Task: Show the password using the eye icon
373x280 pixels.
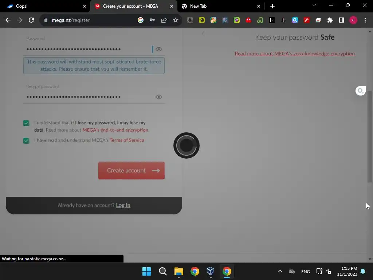Action: coord(159,49)
